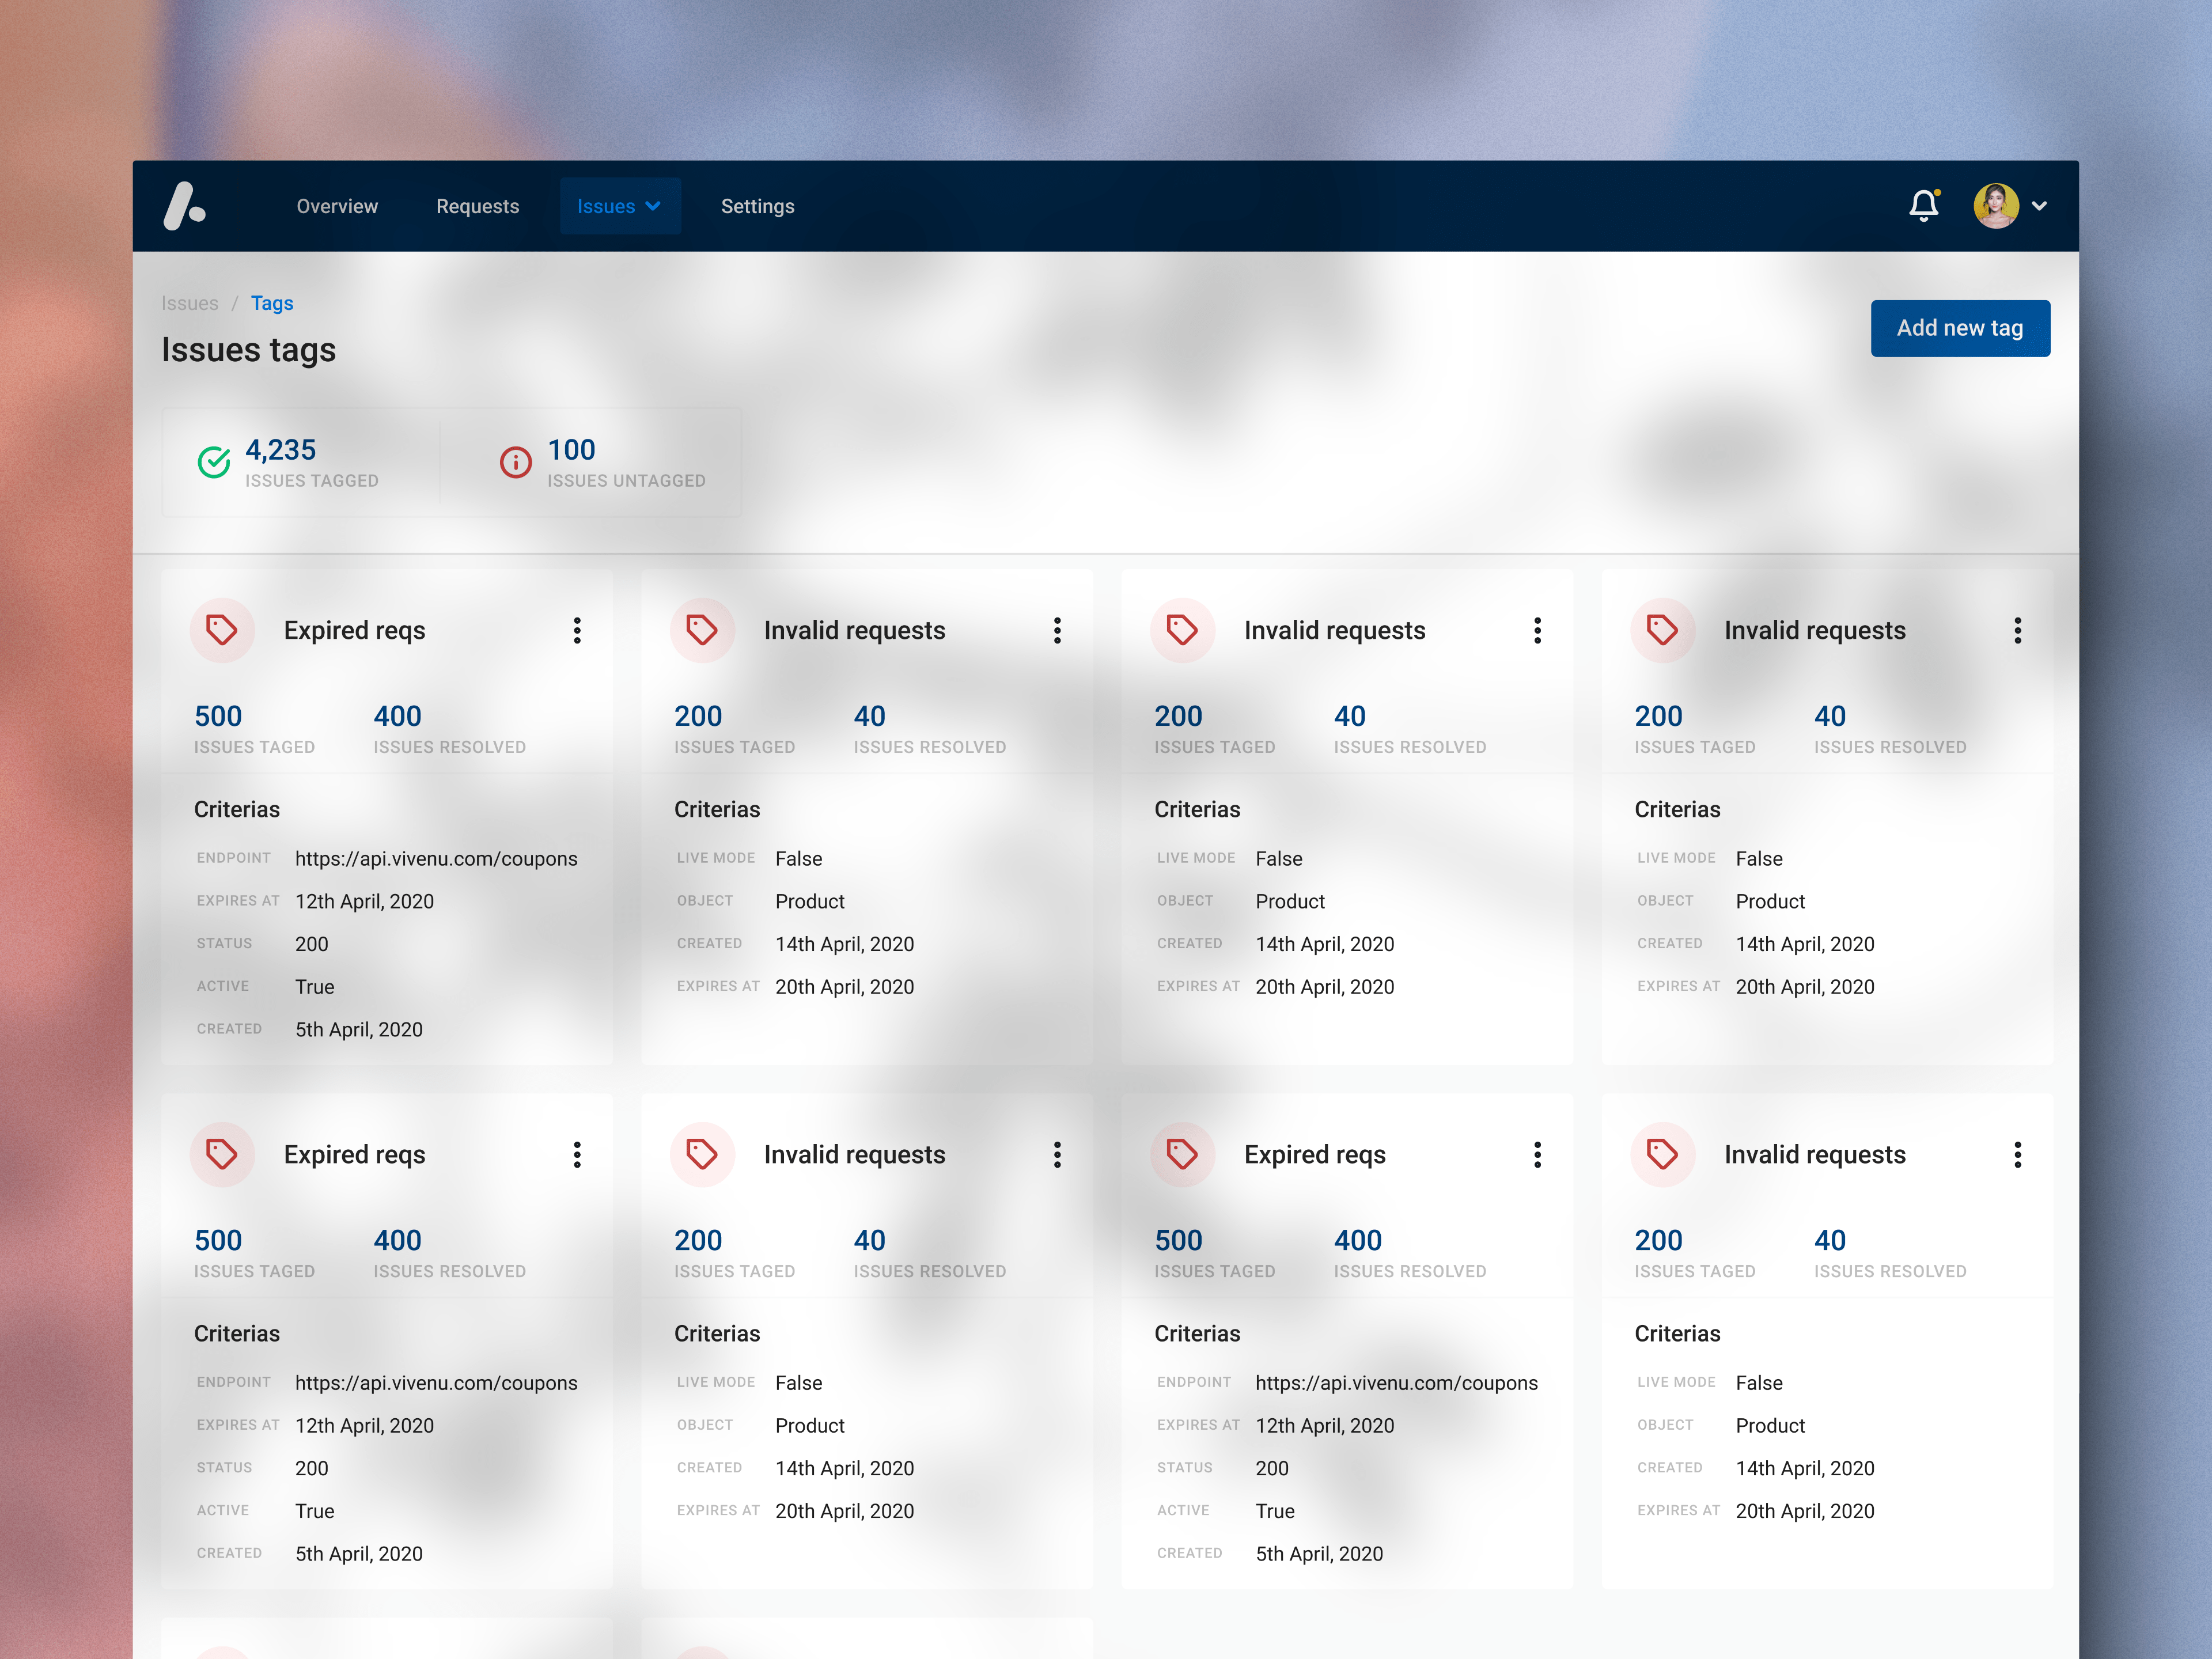Open kebab menu of top-row second card Invalid requests
The height and width of the screenshot is (1659, 2212).
pos(1057,630)
